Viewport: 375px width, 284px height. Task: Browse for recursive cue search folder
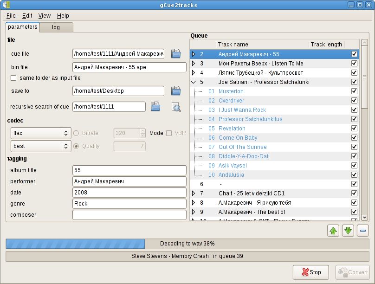coord(155,107)
